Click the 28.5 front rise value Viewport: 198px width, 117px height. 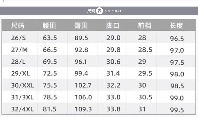[x=145, y=50]
